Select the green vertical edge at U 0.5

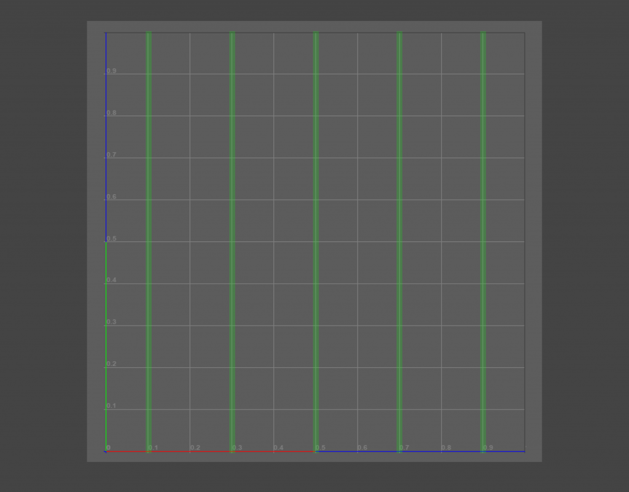click(x=316, y=242)
